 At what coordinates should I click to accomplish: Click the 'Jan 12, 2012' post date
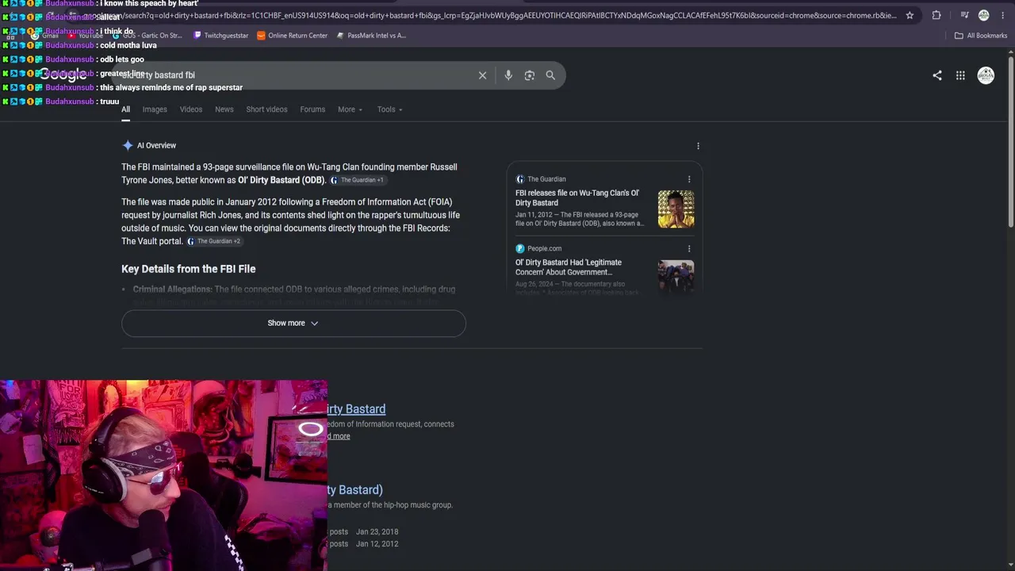(x=377, y=544)
